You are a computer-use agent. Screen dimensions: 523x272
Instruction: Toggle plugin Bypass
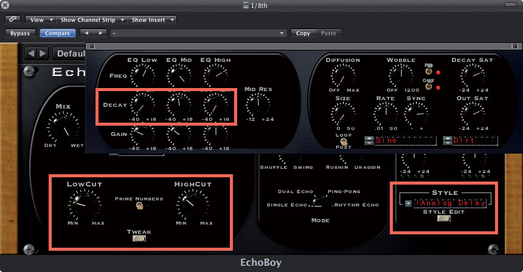pyautogui.click(x=20, y=33)
